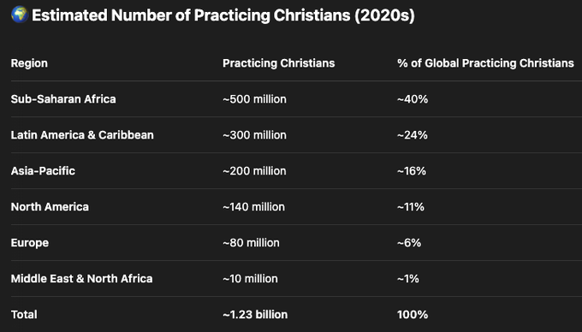Screen dimensions: 582x332
Task: Click the '~80 million' cell
Action: pyautogui.click(x=252, y=243)
